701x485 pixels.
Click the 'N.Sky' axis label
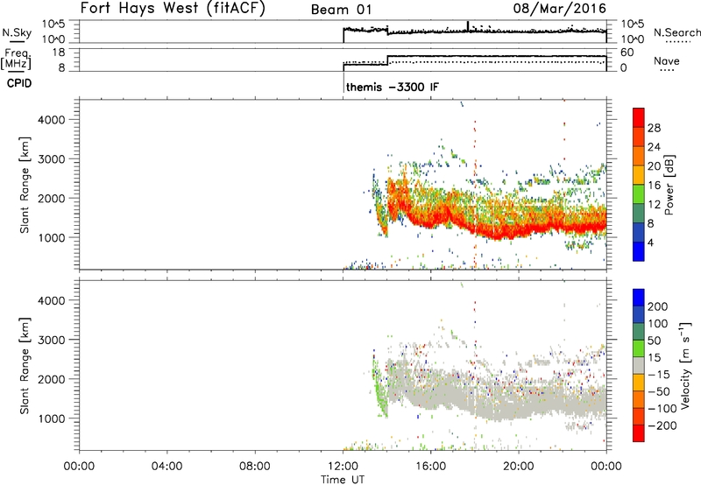pos(17,32)
